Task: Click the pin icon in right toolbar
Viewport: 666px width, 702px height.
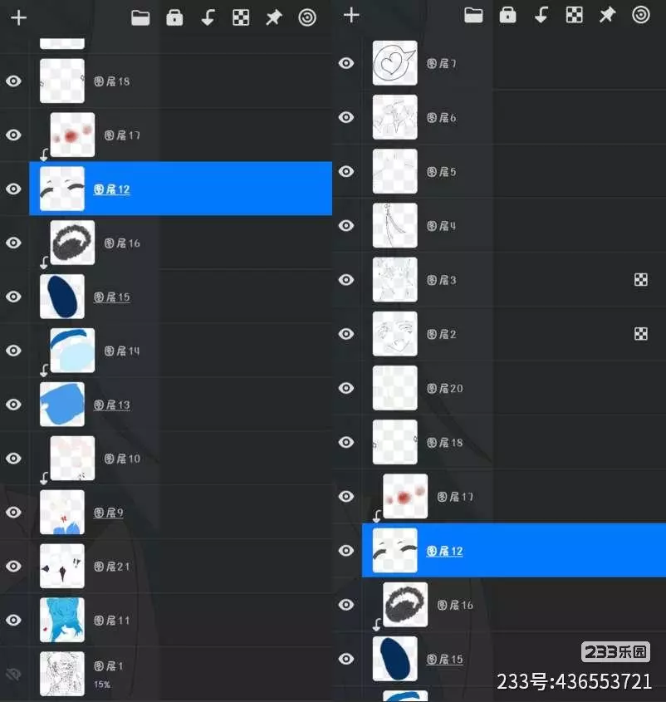Action: [x=607, y=15]
